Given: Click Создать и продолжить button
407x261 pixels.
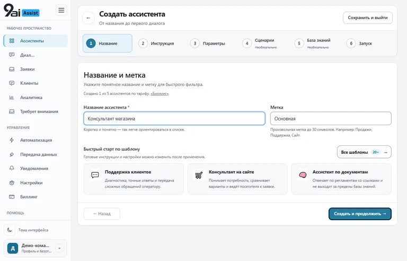Looking at the screenshot, I should coord(360,214).
